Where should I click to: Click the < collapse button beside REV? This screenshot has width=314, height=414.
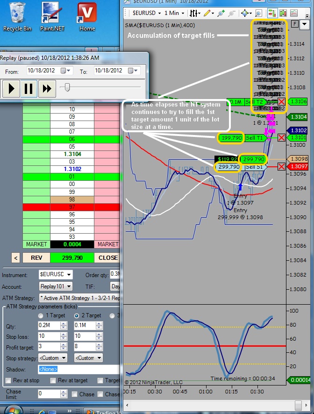click(15, 257)
